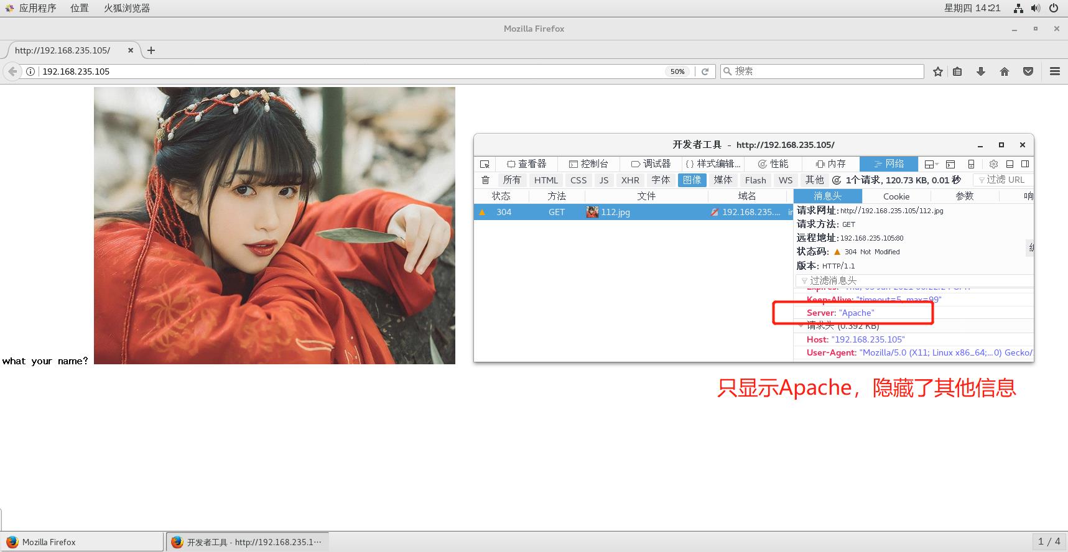Toggle the Flash request filter
The height and width of the screenshot is (552, 1068).
coord(755,180)
